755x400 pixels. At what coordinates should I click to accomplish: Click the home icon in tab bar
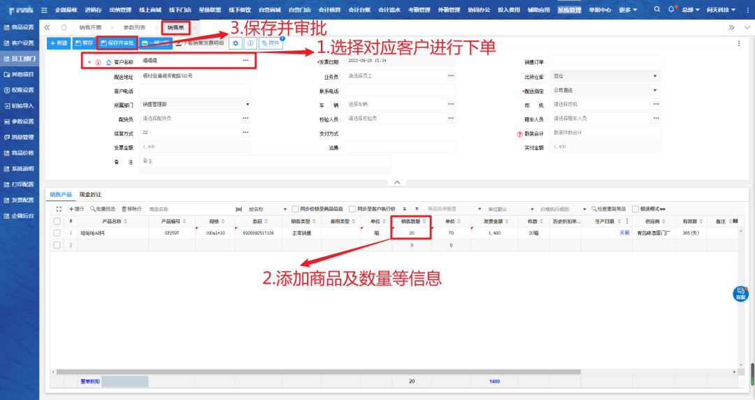tap(64, 27)
